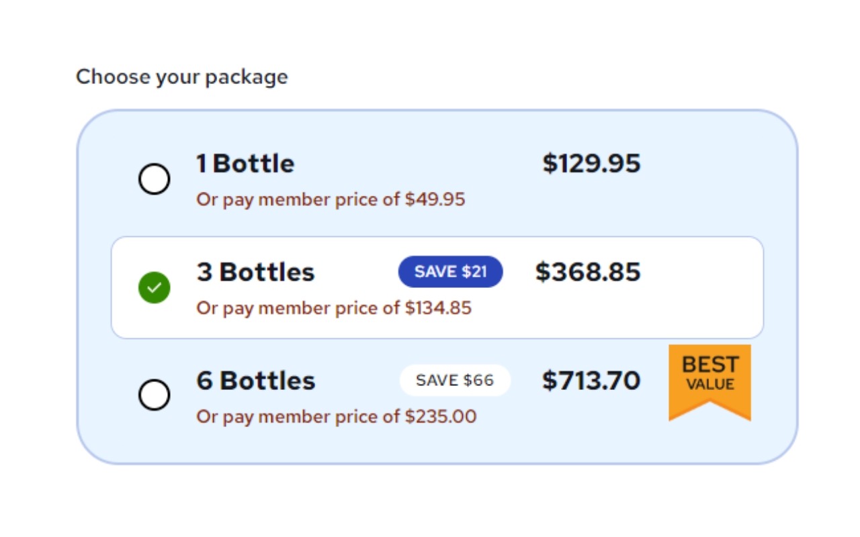
Task: Click the blue SAVE $21 badge
Action: tap(451, 272)
